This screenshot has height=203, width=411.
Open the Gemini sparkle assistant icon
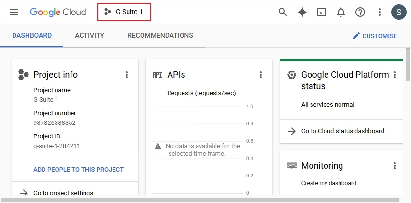(x=302, y=12)
